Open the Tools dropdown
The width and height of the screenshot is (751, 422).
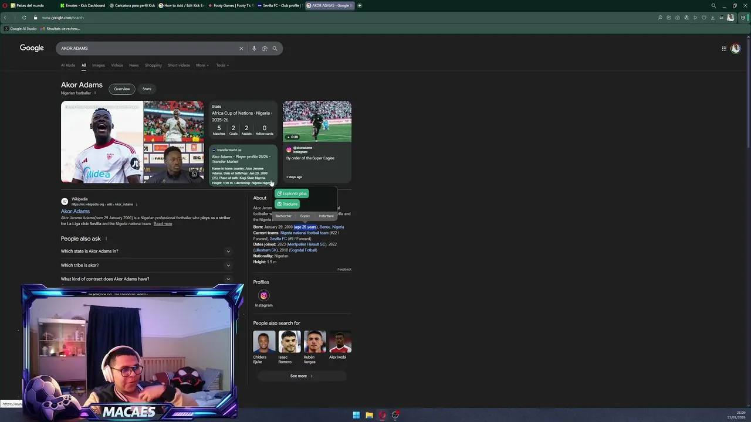(222, 65)
